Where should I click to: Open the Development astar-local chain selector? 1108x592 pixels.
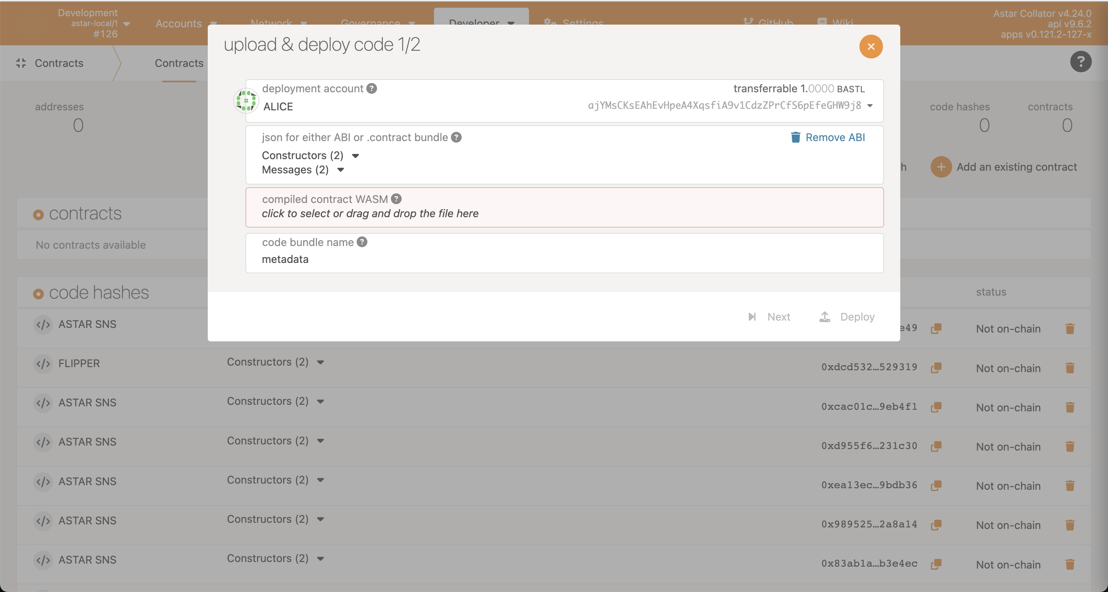pos(94,24)
